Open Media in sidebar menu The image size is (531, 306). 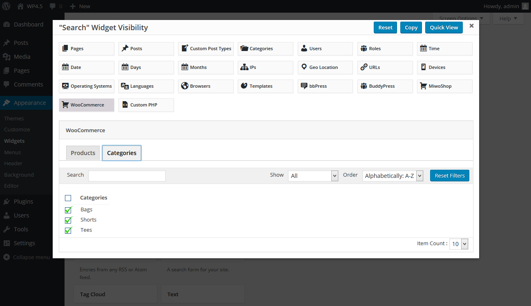(26, 57)
